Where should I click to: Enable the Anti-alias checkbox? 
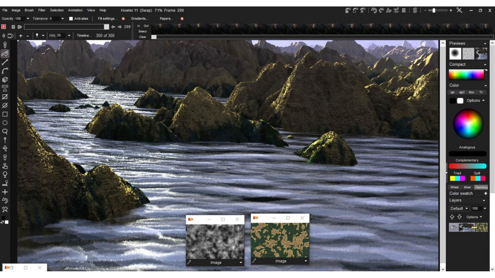(x=71, y=19)
